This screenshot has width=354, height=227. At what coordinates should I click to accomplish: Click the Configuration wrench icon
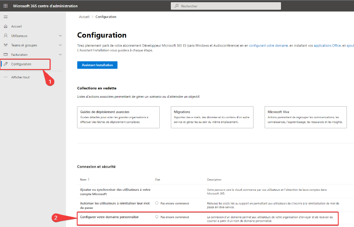[x=6, y=64]
